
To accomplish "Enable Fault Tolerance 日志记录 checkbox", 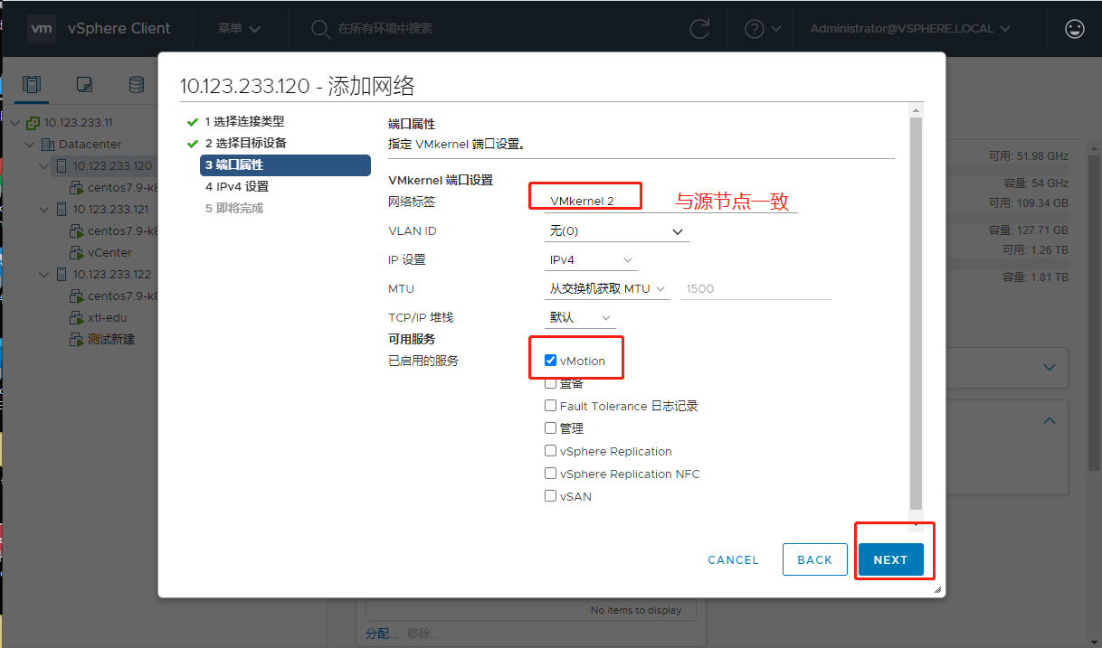I will 550,406.
